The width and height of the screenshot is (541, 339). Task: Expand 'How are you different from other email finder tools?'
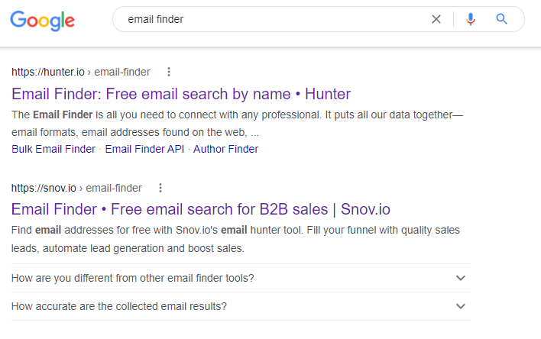(x=241, y=278)
